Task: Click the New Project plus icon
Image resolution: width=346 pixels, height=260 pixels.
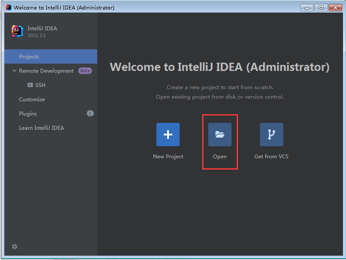Action: click(x=168, y=135)
